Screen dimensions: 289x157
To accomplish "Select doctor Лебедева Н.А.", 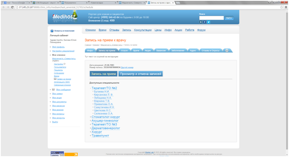I will (103, 98).
